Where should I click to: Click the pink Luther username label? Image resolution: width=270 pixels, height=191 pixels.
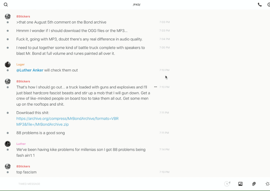tap(21, 144)
